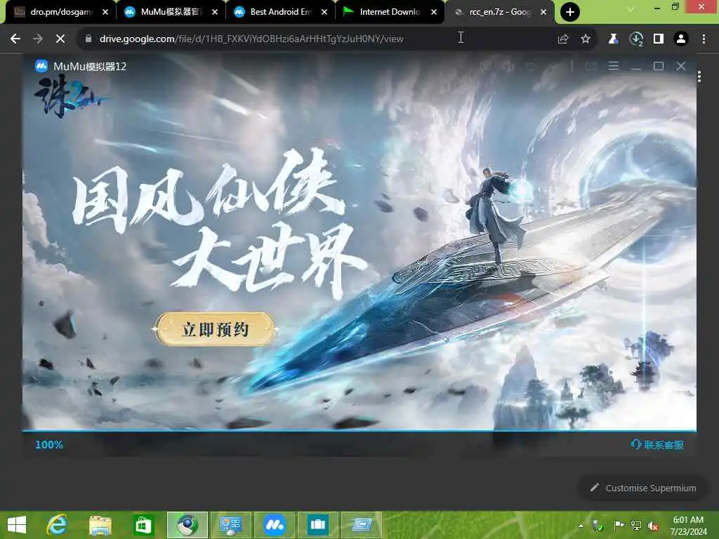The image size is (719, 539).
Task: Switch to the Best Android Em tab
Action: tap(279, 12)
